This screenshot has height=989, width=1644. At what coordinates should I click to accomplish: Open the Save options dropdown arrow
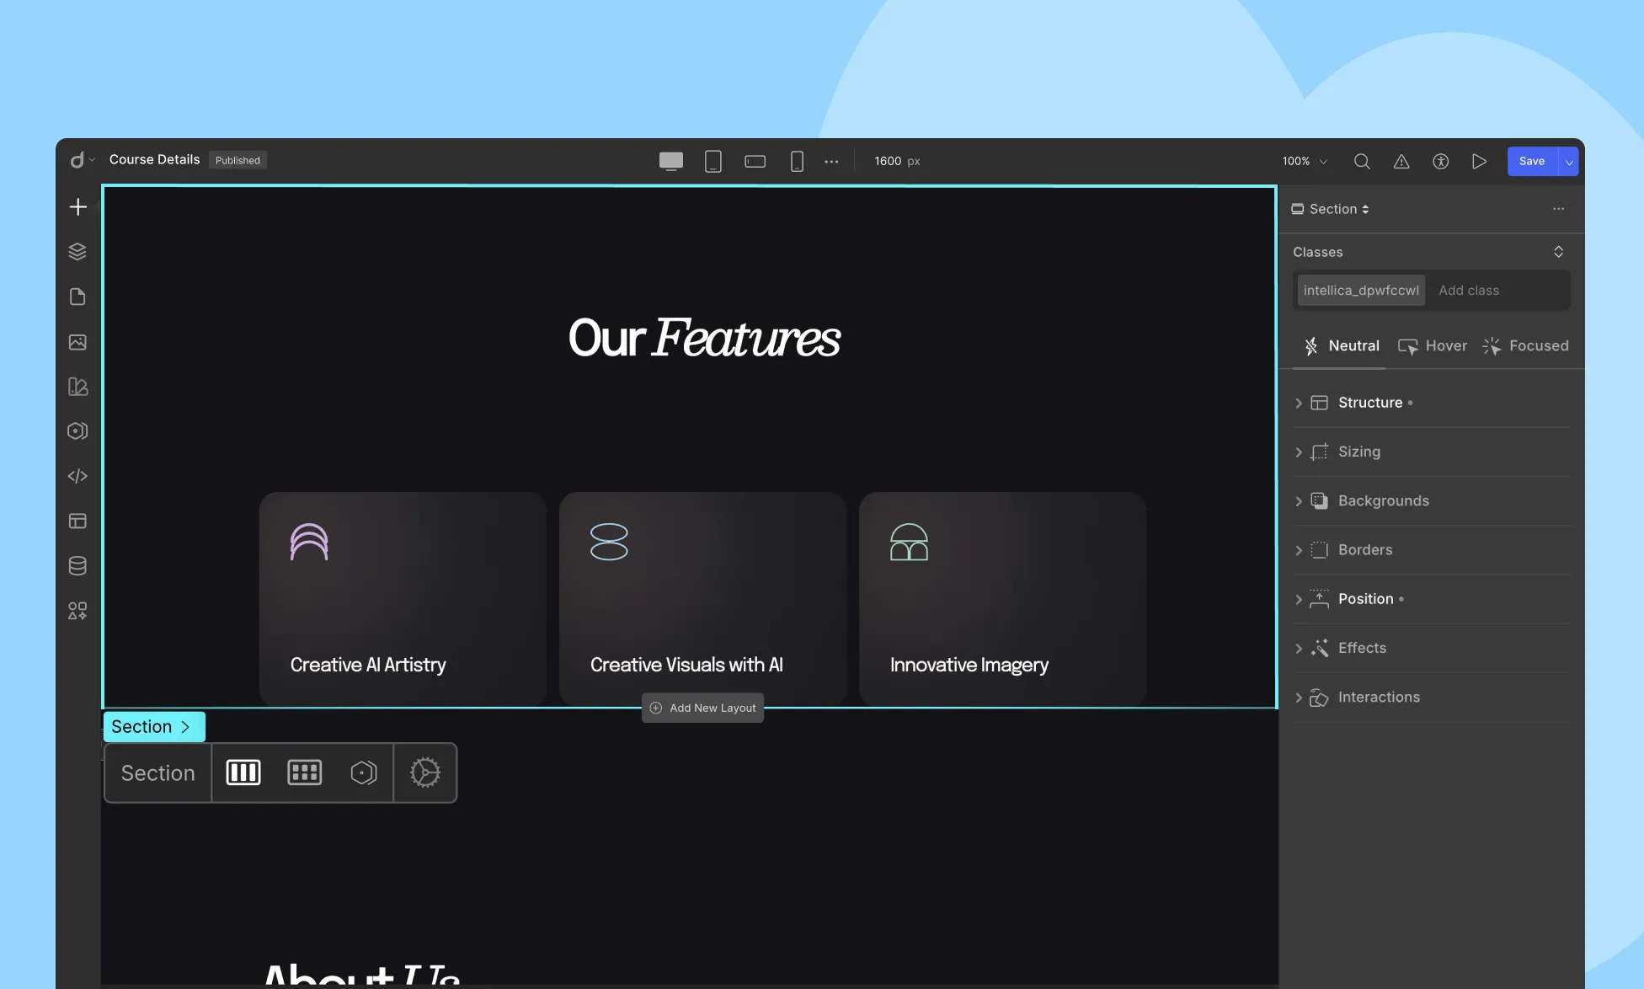[x=1569, y=161]
